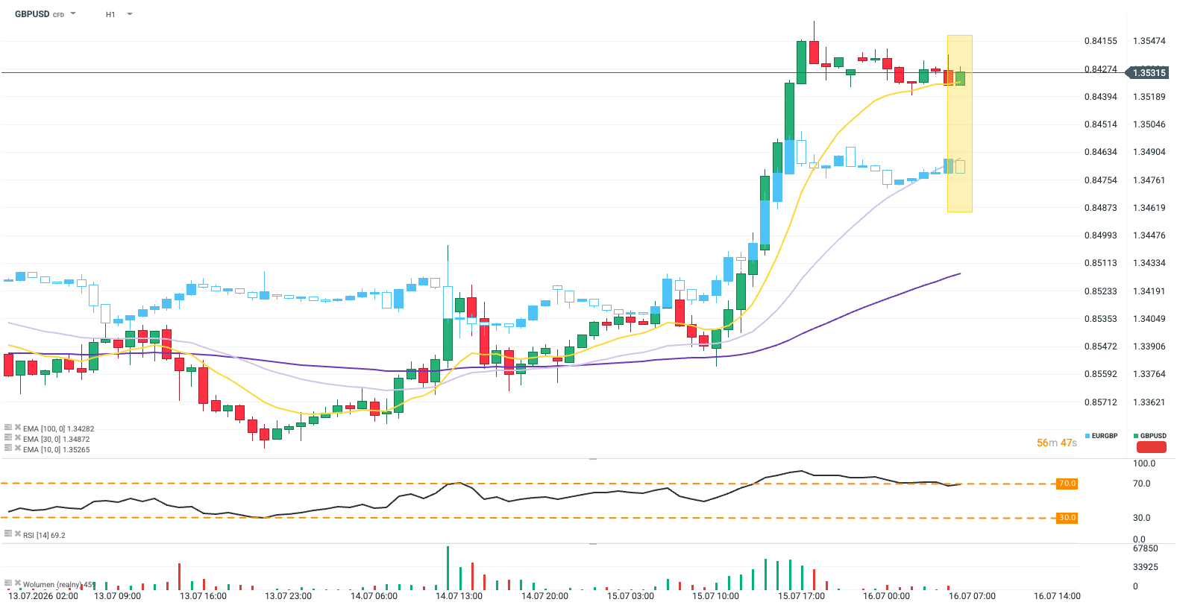This screenshot has width=1177, height=611.
Task: Open the GBPUSD symbol dropdown arrow
Action: 73,13
